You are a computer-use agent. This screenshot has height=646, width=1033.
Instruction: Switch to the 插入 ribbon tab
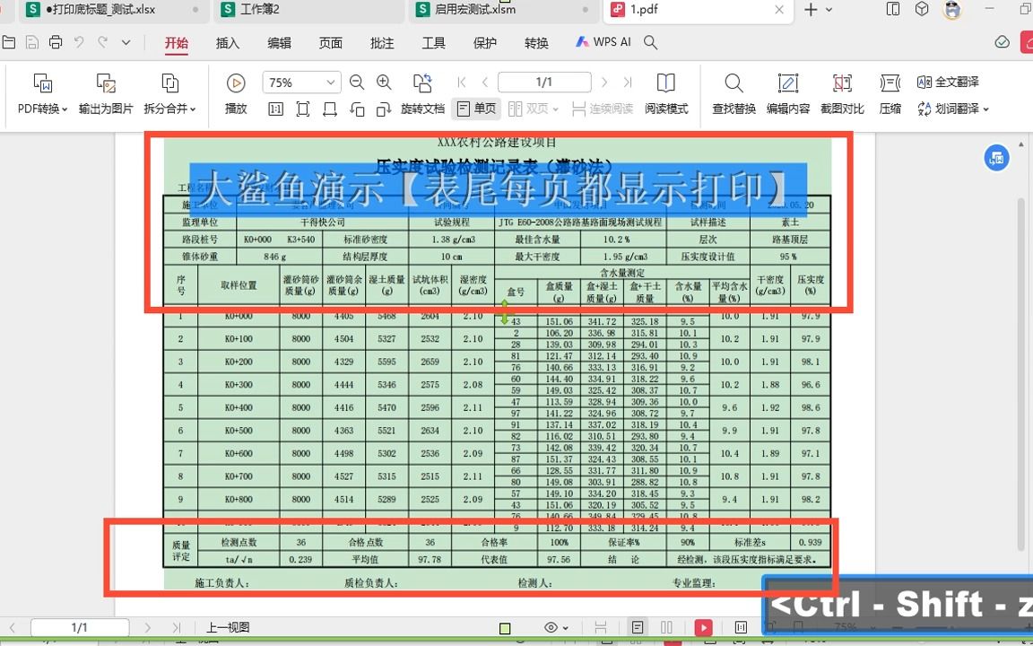[227, 41]
